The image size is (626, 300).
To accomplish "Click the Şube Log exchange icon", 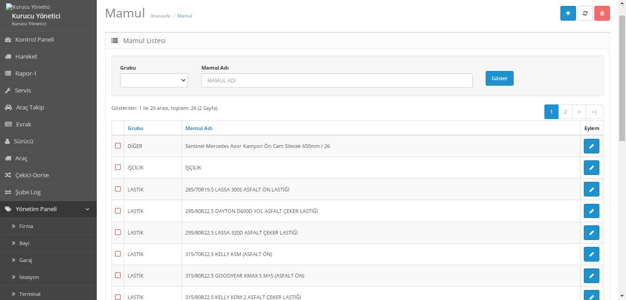I will pos(8,192).
